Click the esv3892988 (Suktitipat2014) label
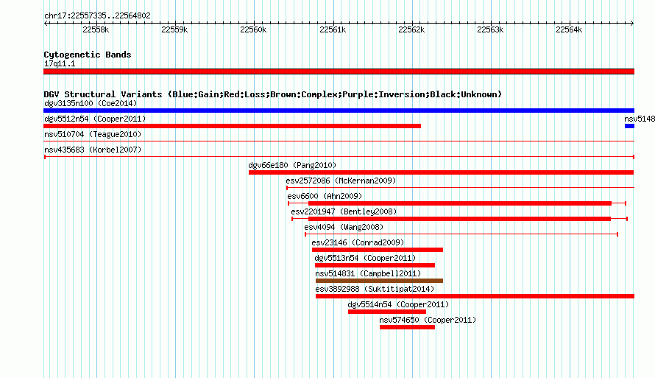The height and width of the screenshot is (378, 655). coord(375,289)
